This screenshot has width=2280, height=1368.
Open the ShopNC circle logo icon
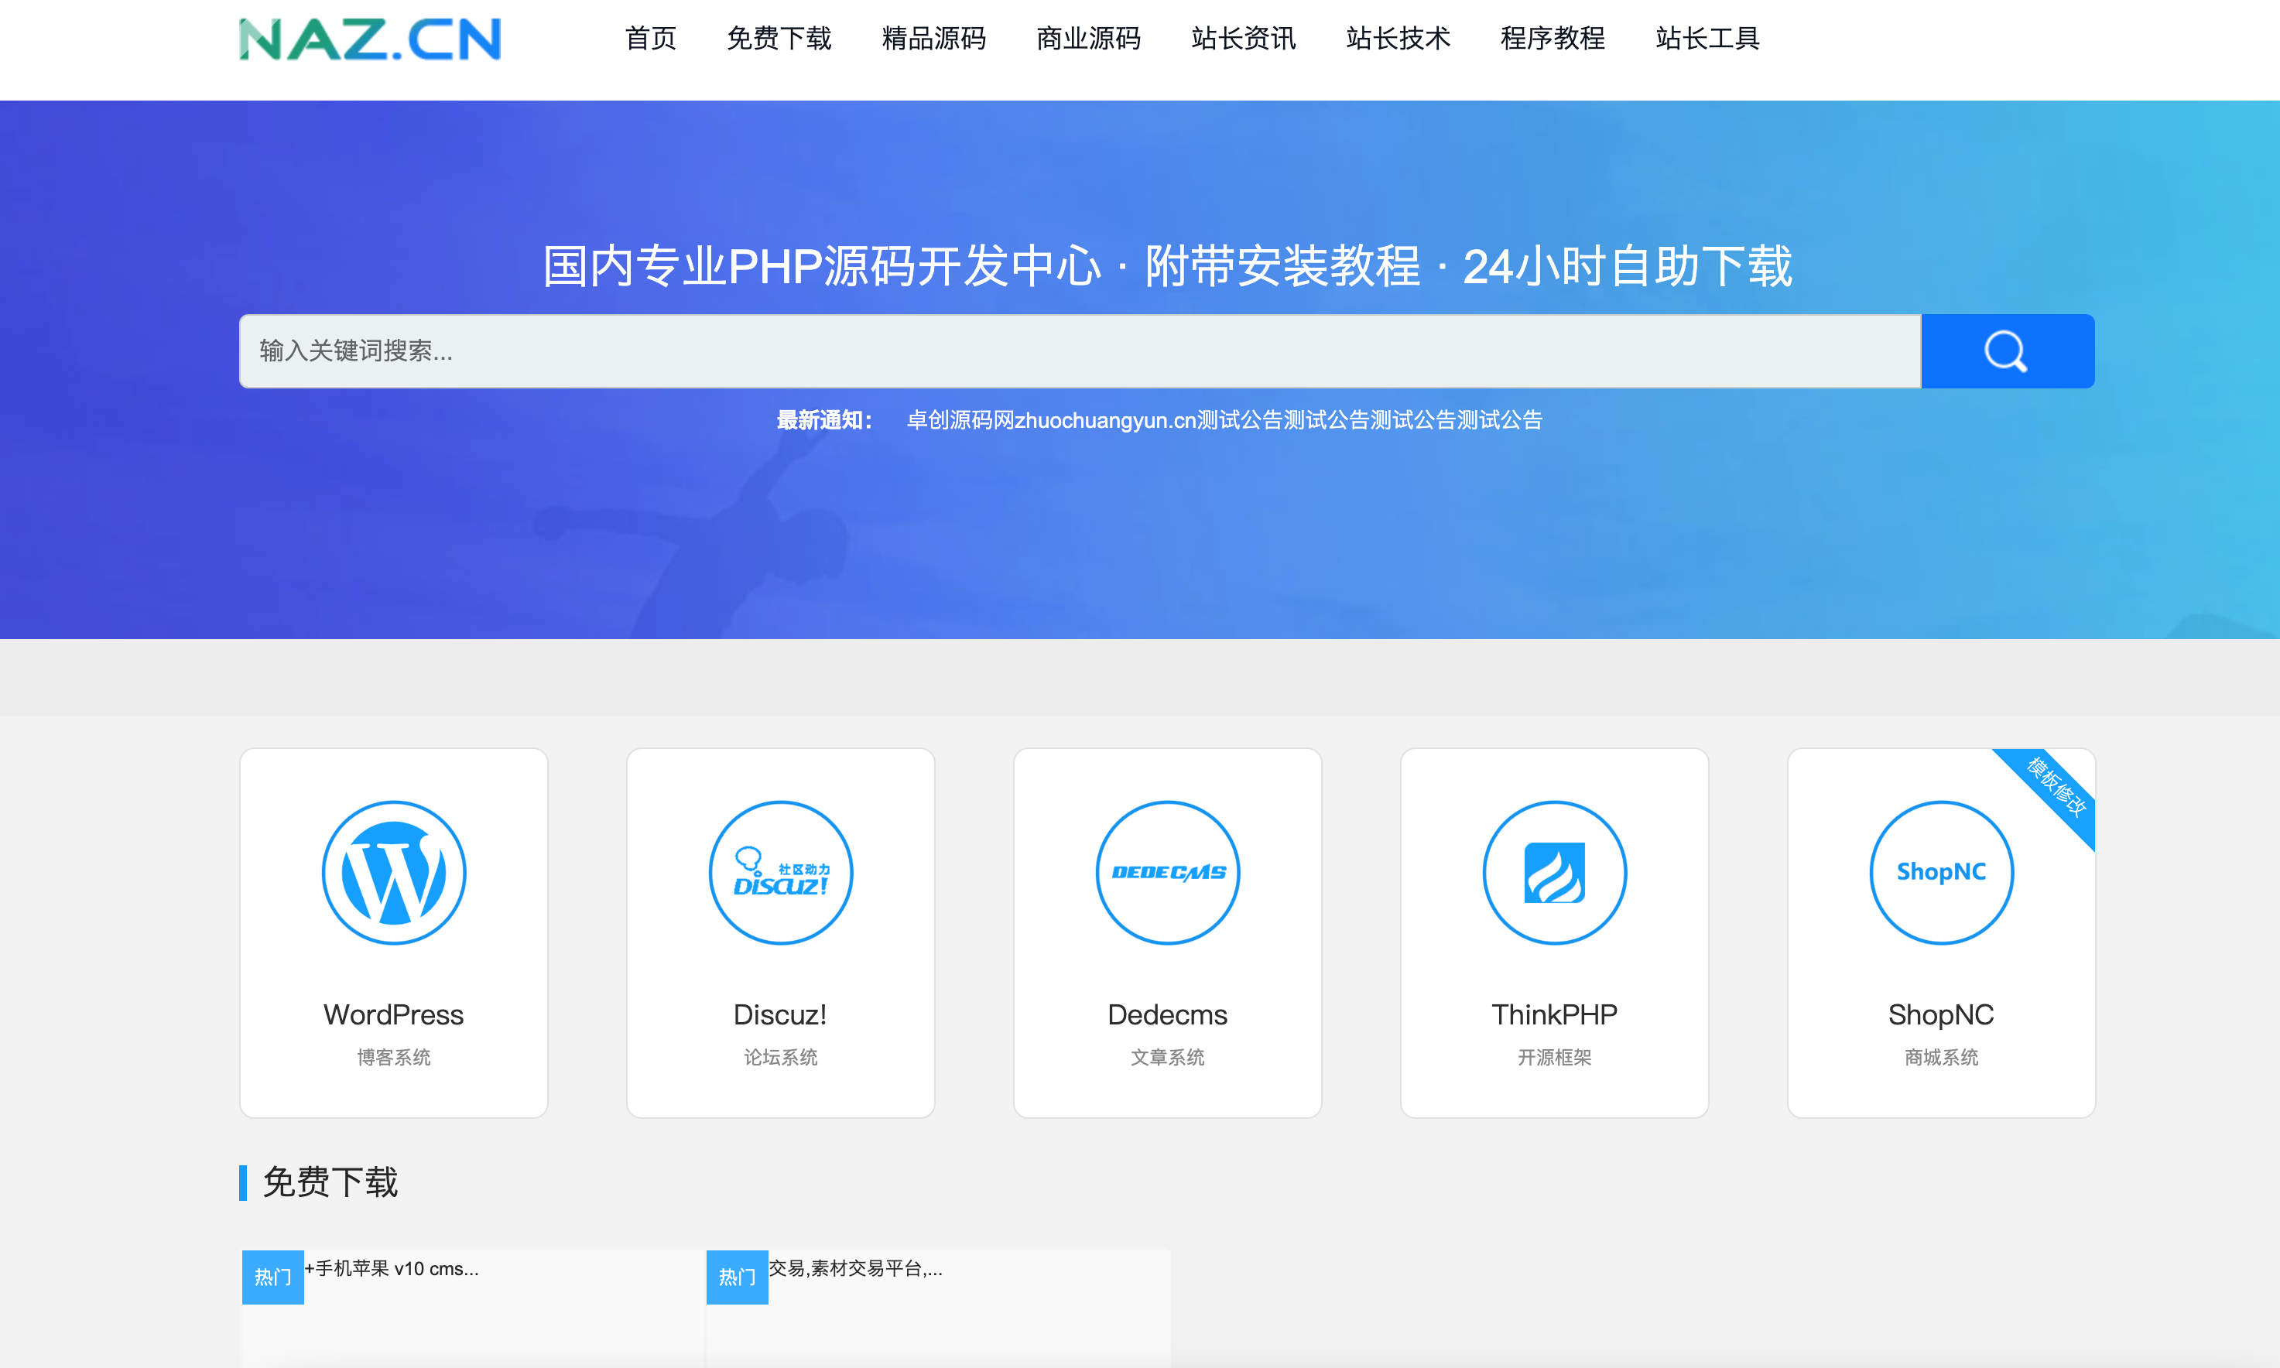pos(1942,872)
